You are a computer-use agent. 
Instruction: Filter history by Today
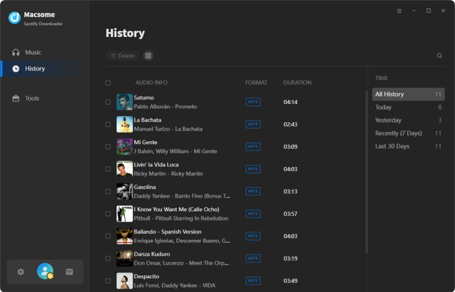pos(408,107)
